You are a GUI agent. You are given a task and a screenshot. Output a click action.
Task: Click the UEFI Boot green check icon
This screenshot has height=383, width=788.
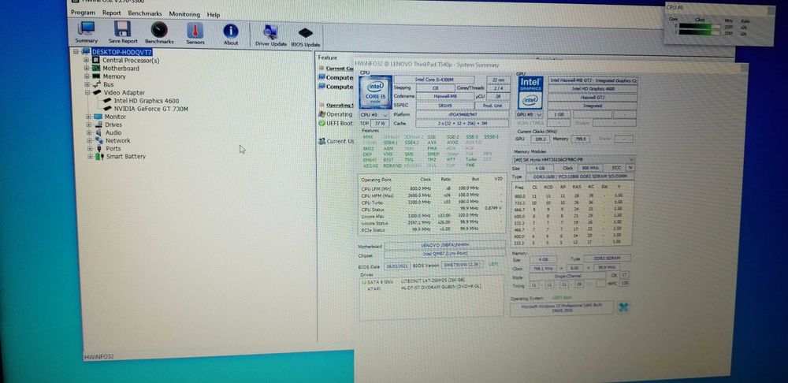coord(322,123)
